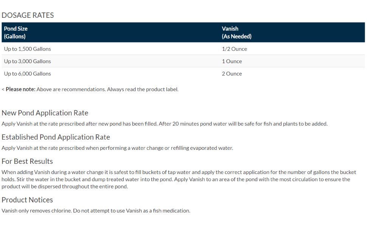Click the Up to 3,000 Gallons cell
The height and width of the screenshot is (227, 367).
[27, 61]
